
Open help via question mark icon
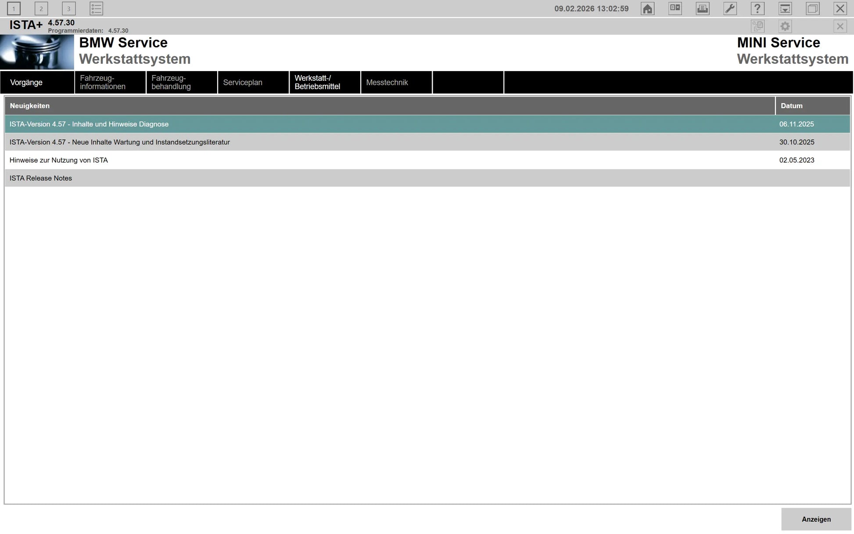click(x=757, y=9)
